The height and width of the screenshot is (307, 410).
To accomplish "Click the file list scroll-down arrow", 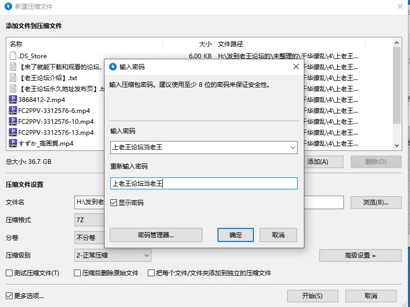I will [x=396, y=145].
